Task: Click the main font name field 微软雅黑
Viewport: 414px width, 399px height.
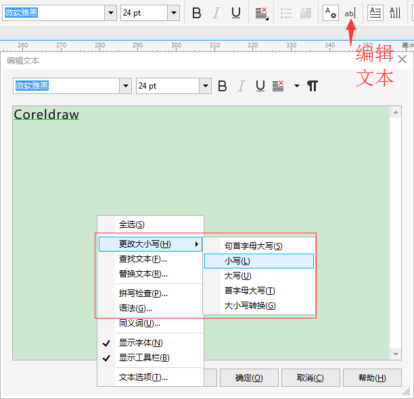Action: coord(53,13)
